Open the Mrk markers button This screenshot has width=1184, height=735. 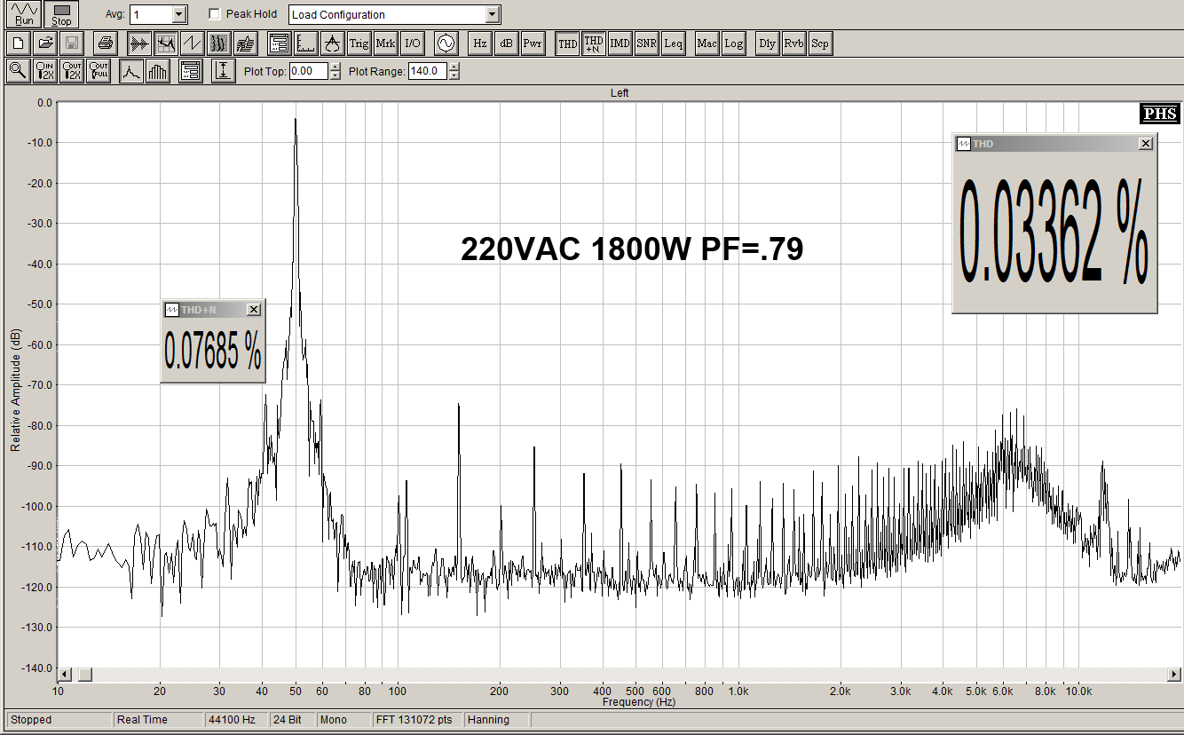[x=386, y=43]
